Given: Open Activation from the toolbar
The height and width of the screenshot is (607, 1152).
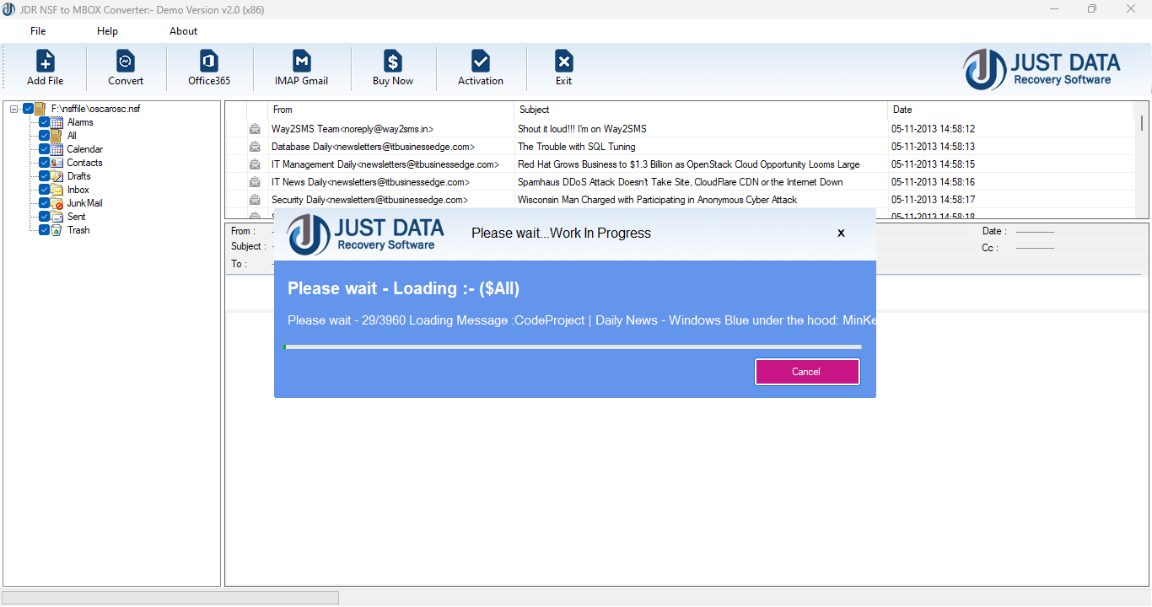Looking at the screenshot, I should pyautogui.click(x=481, y=62).
